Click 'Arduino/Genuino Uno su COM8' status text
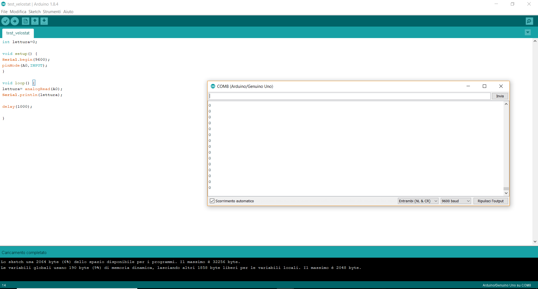This screenshot has width=538, height=289. point(507,285)
